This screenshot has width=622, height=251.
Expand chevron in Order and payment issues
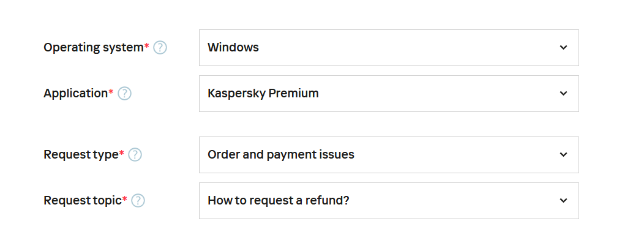click(563, 155)
